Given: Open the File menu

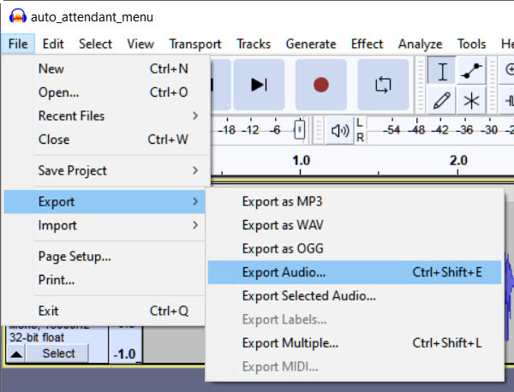Looking at the screenshot, I should click(18, 44).
